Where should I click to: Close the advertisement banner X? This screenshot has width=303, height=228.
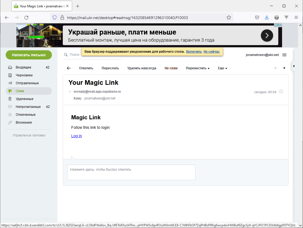[x=280, y=25]
